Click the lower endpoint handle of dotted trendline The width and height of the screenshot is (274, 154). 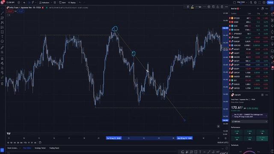pos(185,120)
